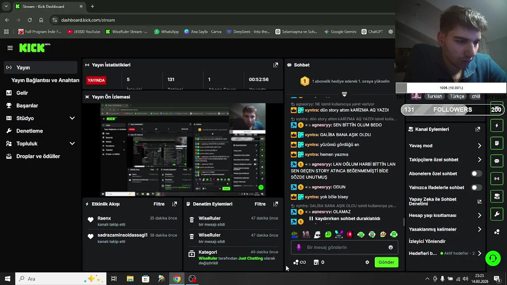Pop out the Denetim Eylemleri panel

click(x=276, y=204)
